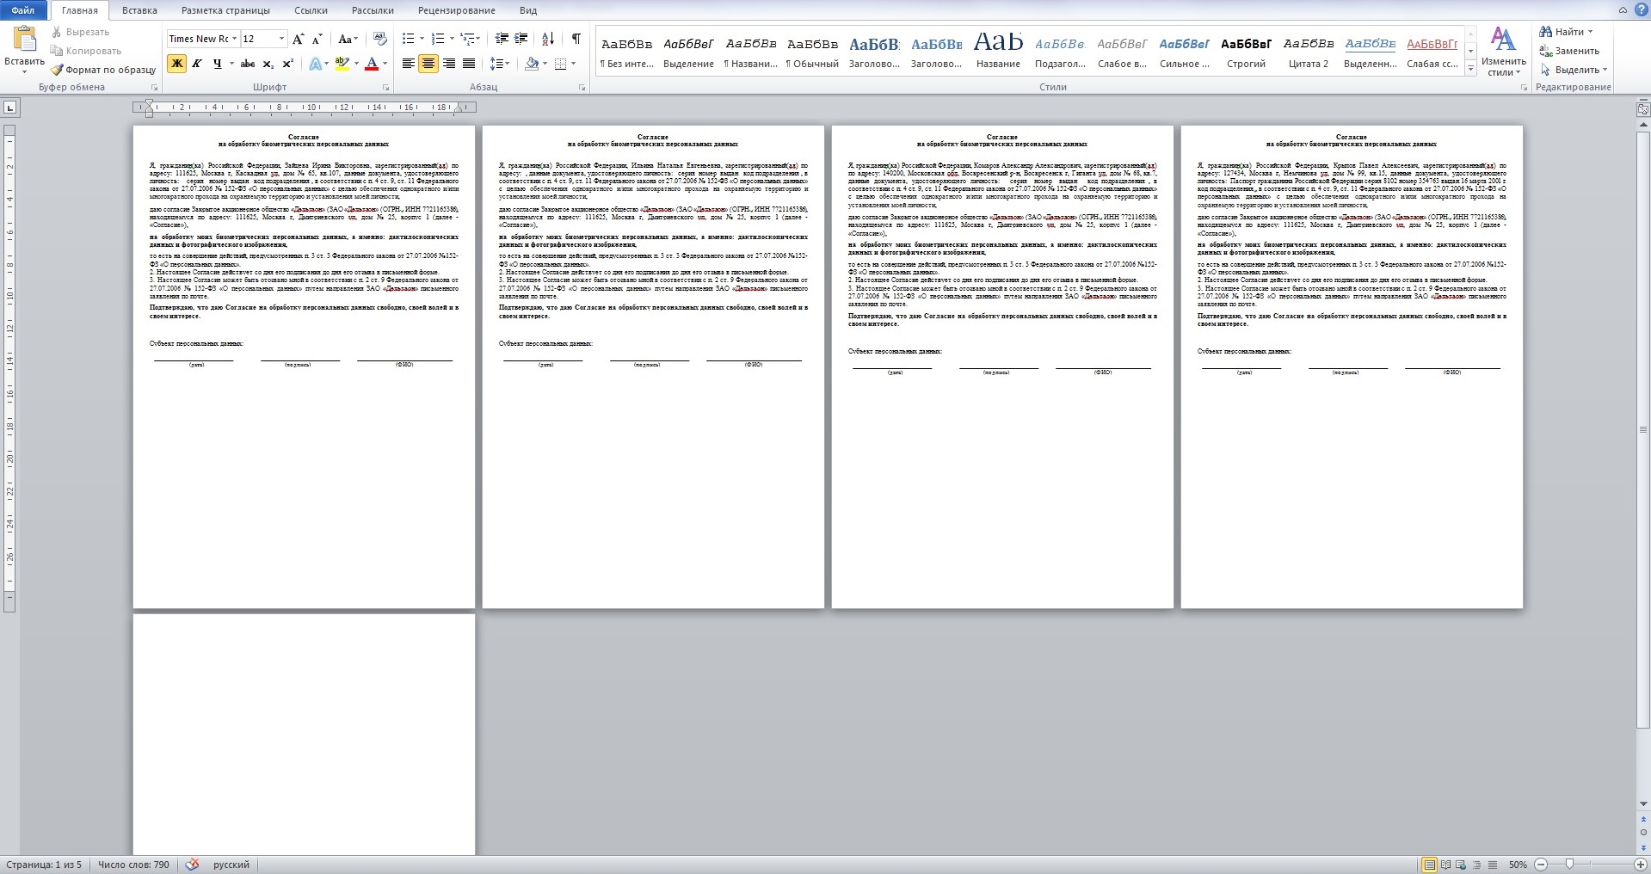Viewport: 1651px width, 874px height.
Task: Open the font name dropdown Times New Roman
Action: click(234, 39)
